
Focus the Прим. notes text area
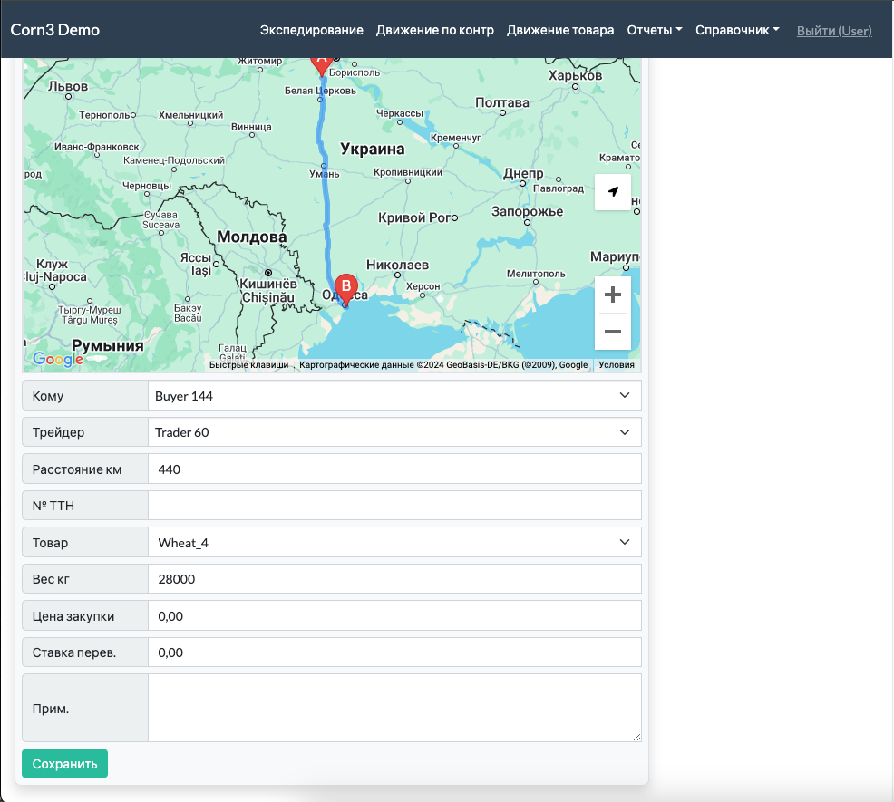pyautogui.click(x=394, y=708)
